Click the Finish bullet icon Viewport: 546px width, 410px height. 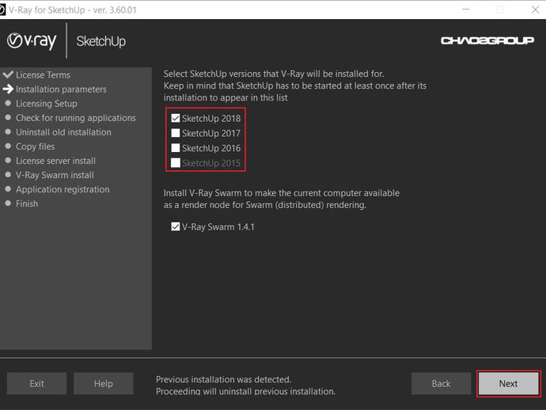click(x=8, y=203)
